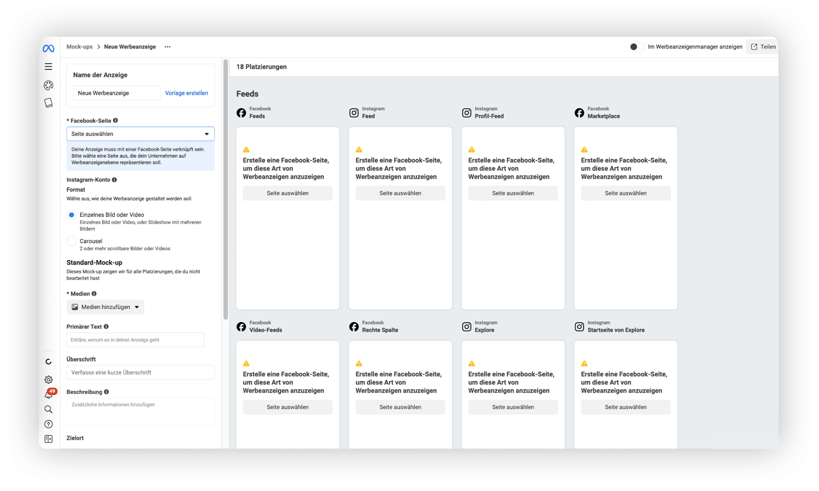819x491 pixels.
Task: Click Facebook icon of Feeds placement
Action: (x=241, y=113)
